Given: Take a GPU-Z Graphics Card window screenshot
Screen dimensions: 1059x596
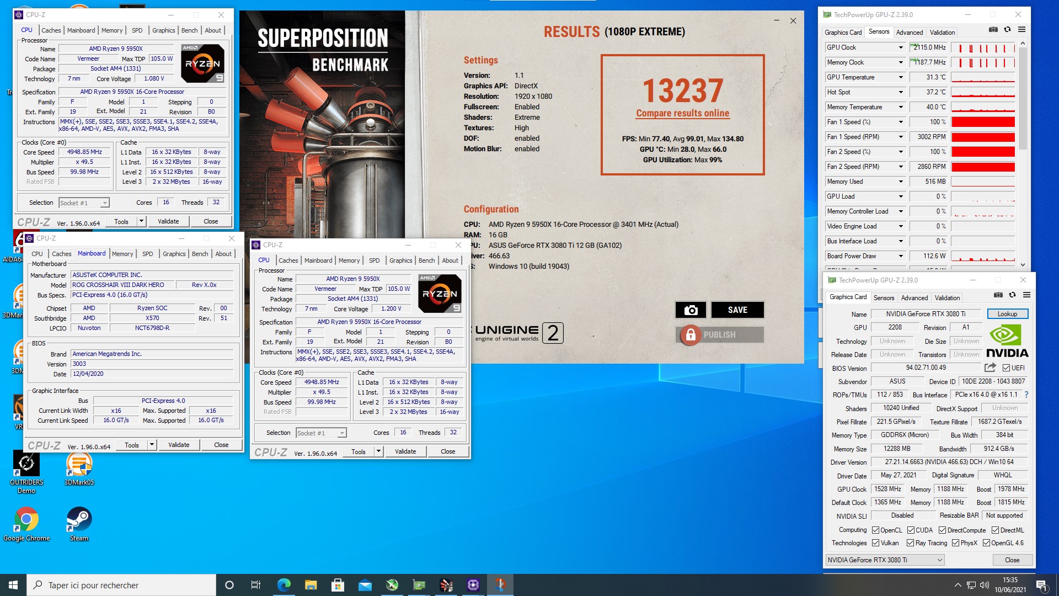Looking at the screenshot, I should point(998,295).
